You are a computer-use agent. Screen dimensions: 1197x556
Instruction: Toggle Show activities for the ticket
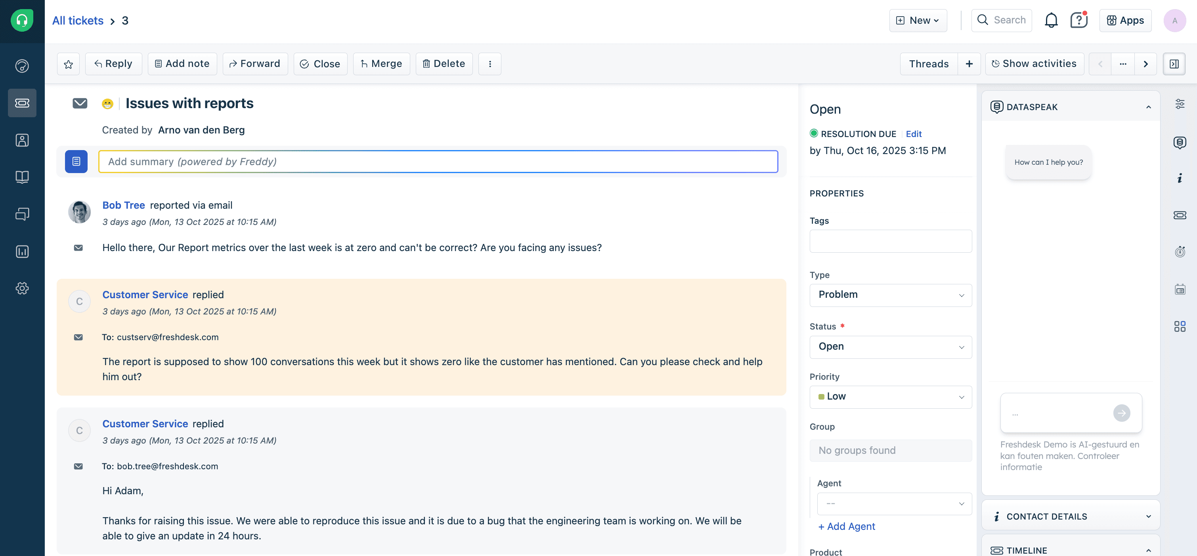point(1034,64)
